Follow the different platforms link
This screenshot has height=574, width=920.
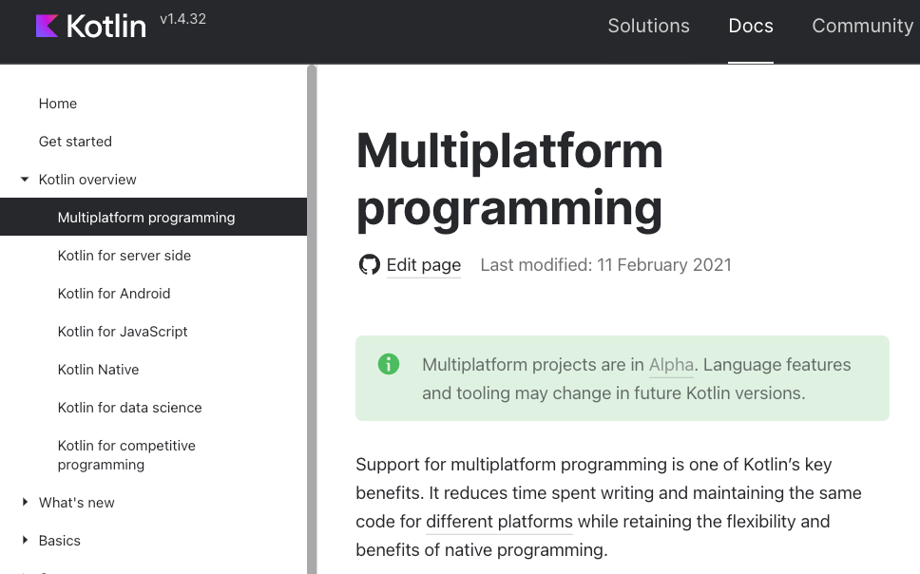(x=499, y=521)
